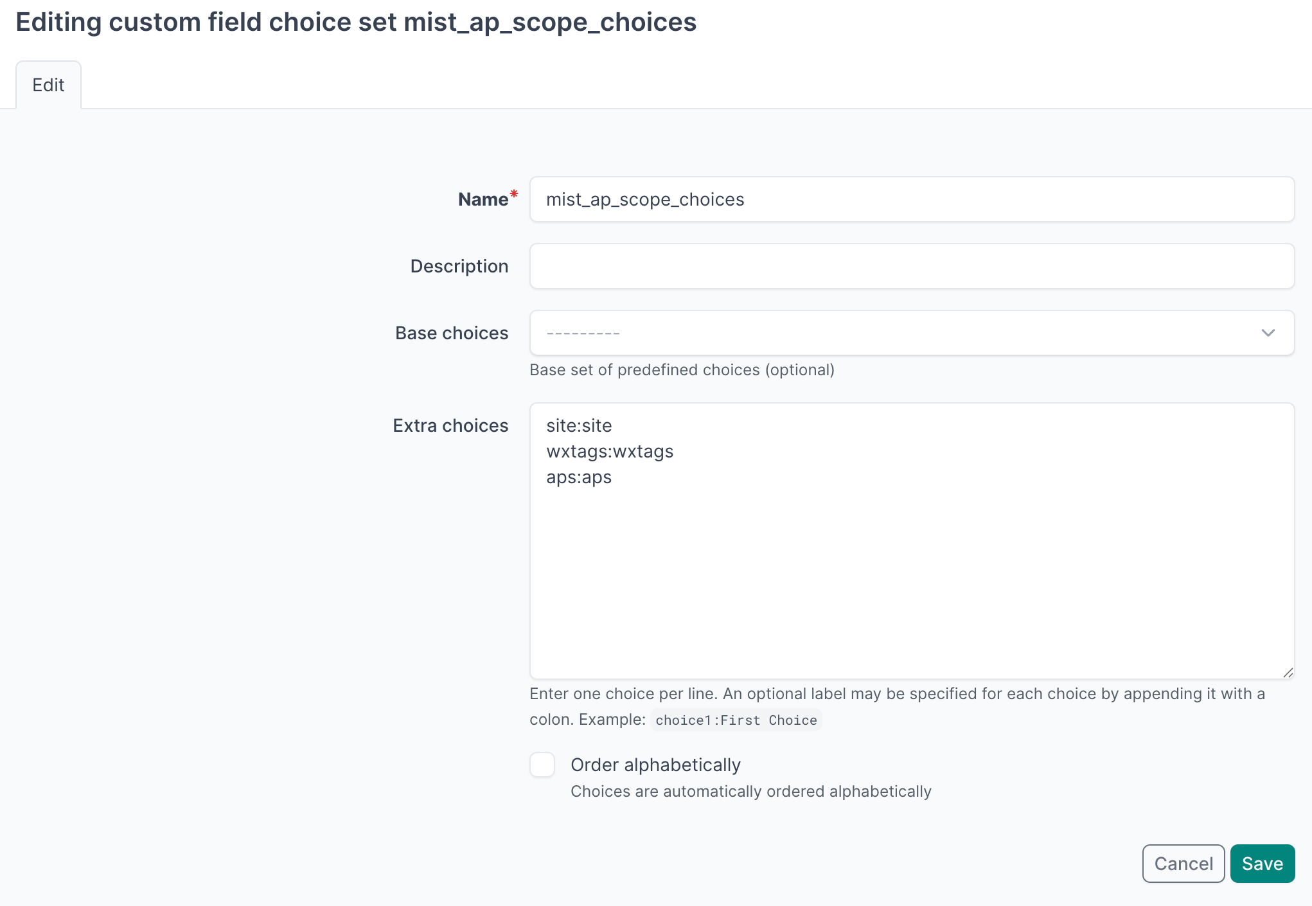This screenshot has width=1312, height=906.
Task: Click the Base choices label
Action: pyautogui.click(x=451, y=333)
